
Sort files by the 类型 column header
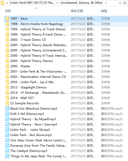point(104,11)
